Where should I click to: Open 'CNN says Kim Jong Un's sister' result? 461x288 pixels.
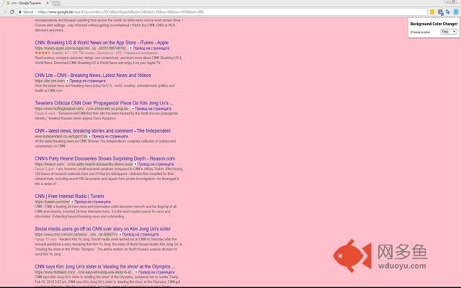pos(105,266)
